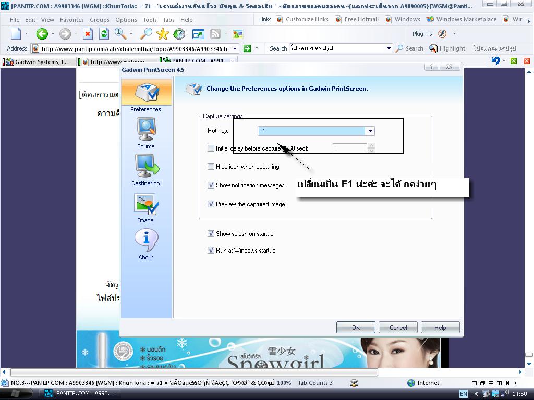This screenshot has width=534, height=400.
Task: Expand the Links bar overflow arrow
Action: 529,21
